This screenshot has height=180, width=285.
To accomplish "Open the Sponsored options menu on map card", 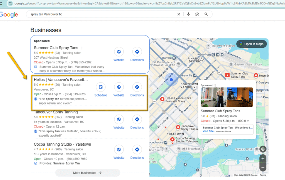I will 215,85.
